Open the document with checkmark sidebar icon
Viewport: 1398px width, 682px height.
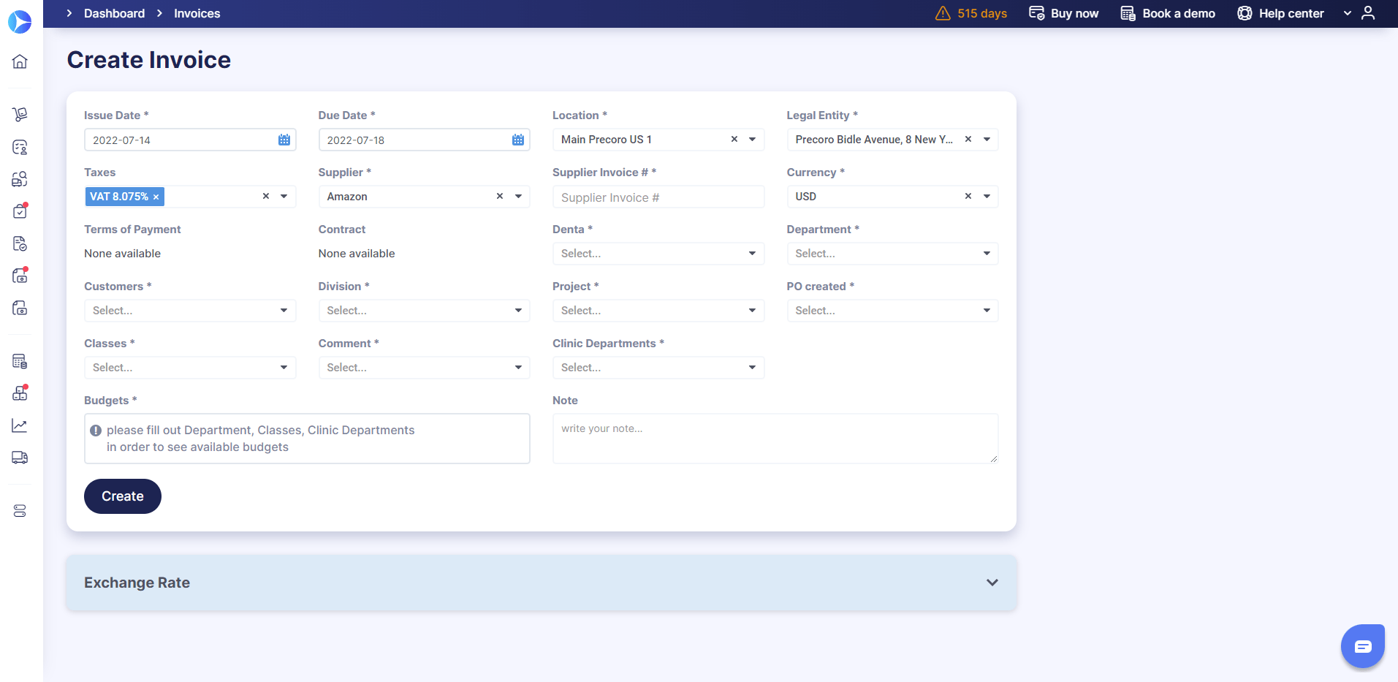click(20, 243)
